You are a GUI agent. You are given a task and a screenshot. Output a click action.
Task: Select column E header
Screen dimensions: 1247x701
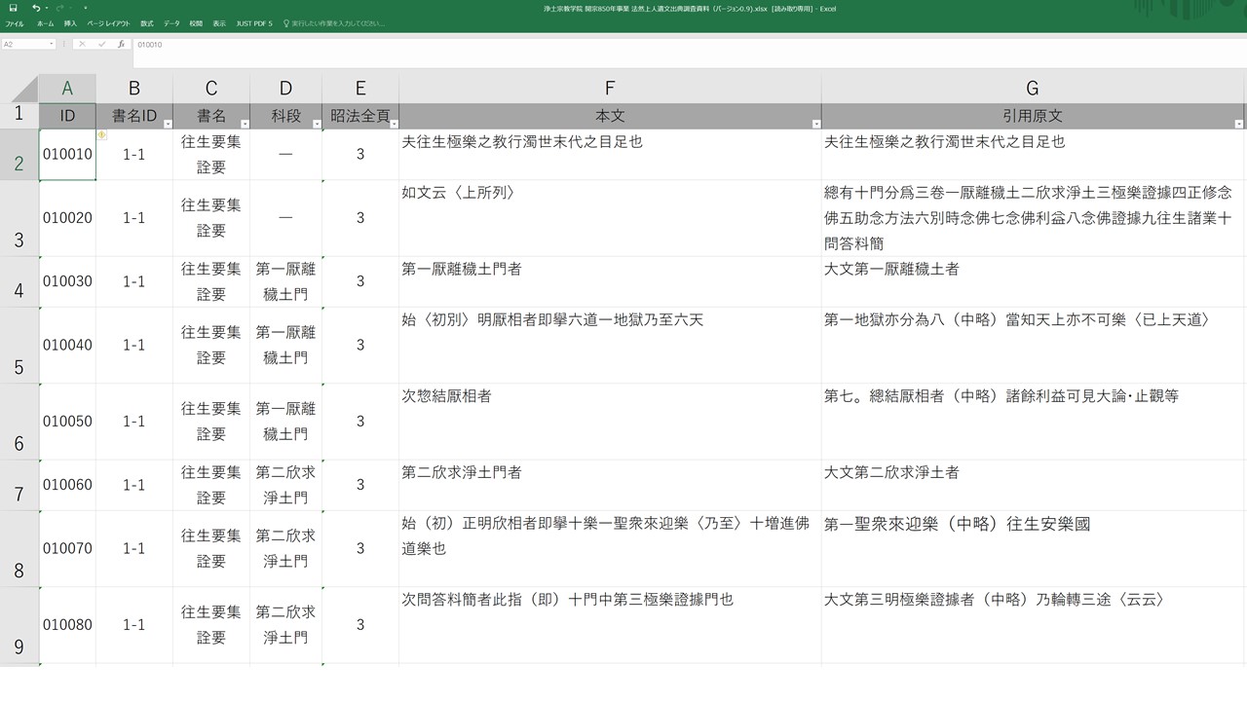pos(360,89)
